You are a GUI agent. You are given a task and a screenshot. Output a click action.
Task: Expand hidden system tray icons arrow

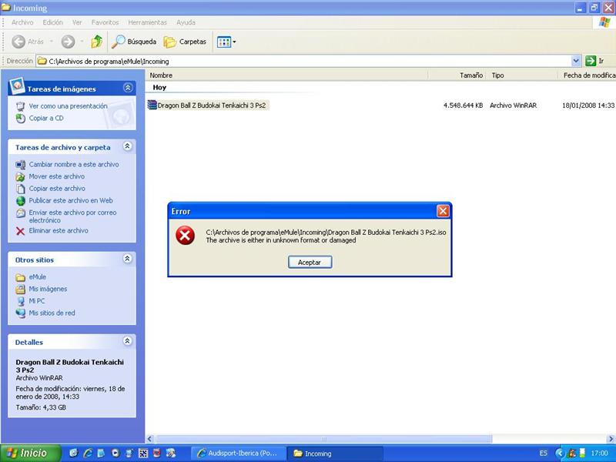point(560,454)
